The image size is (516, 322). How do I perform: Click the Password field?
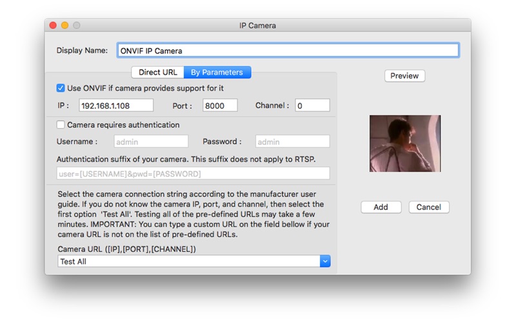293,142
